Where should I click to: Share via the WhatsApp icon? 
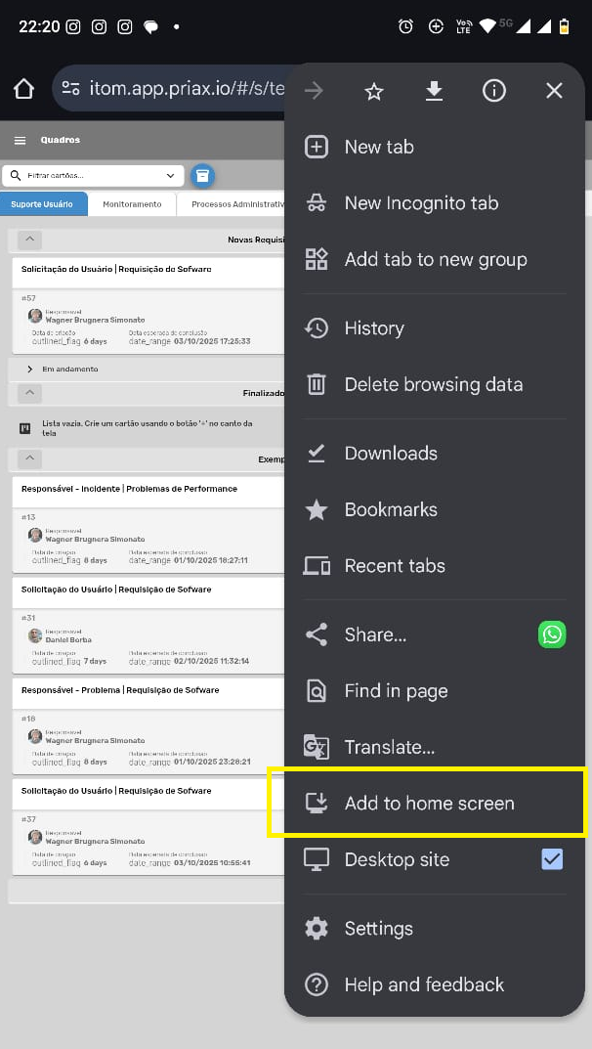[552, 634]
